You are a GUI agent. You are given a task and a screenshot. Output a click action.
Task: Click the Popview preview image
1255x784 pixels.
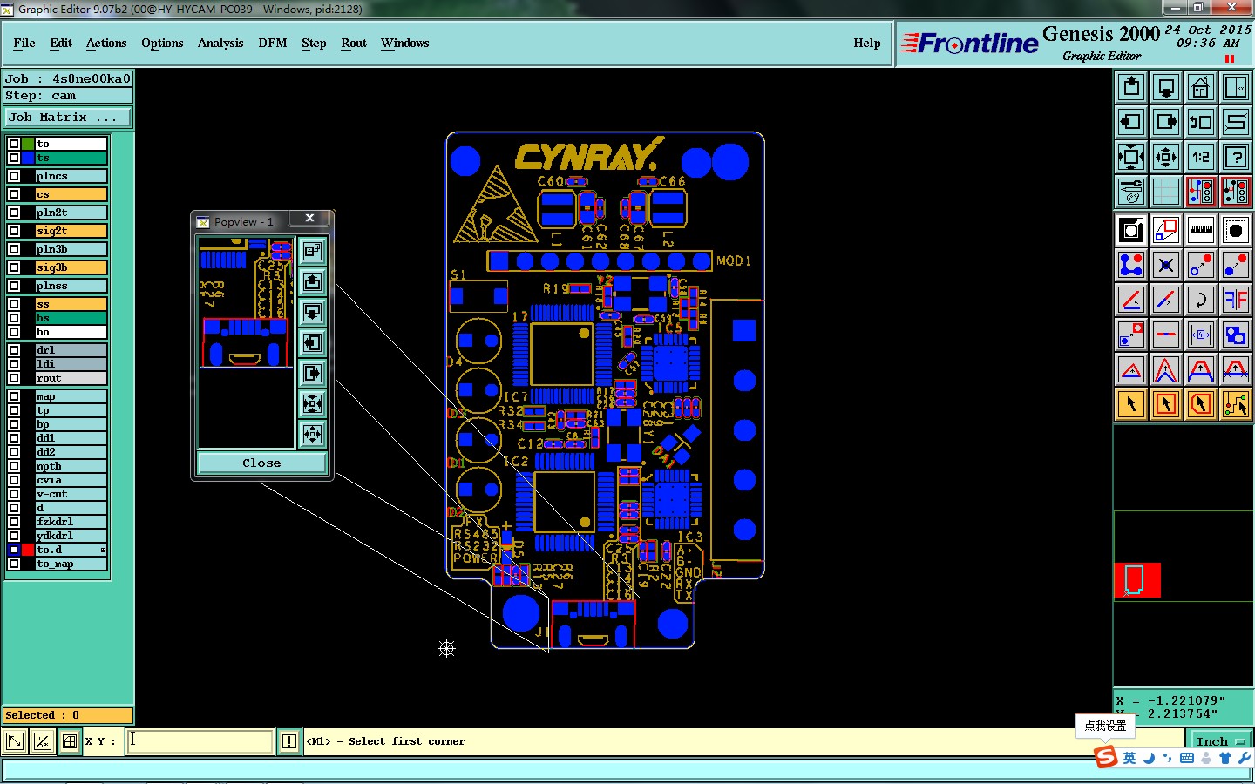pos(246,341)
